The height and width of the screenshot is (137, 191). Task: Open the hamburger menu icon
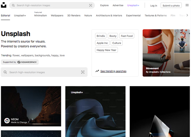point(187,5)
